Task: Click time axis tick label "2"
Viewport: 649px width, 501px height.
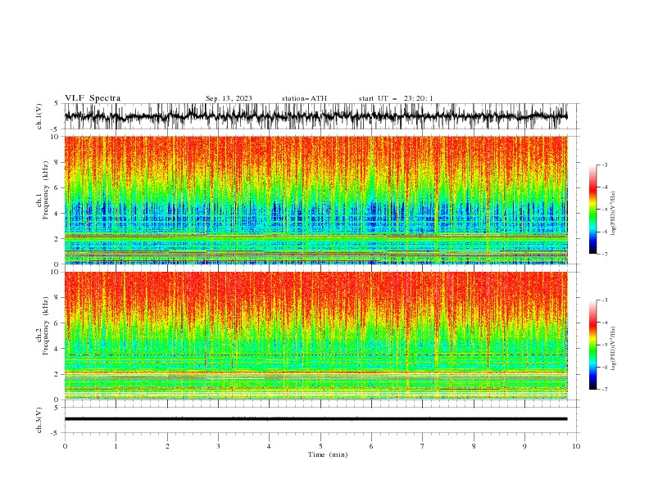Action: (x=167, y=446)
